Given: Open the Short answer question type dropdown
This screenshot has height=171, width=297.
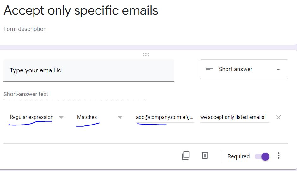Looking at the screenshot, I should click(278, 70).
